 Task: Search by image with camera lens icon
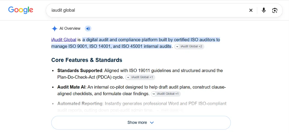(275, 10)
